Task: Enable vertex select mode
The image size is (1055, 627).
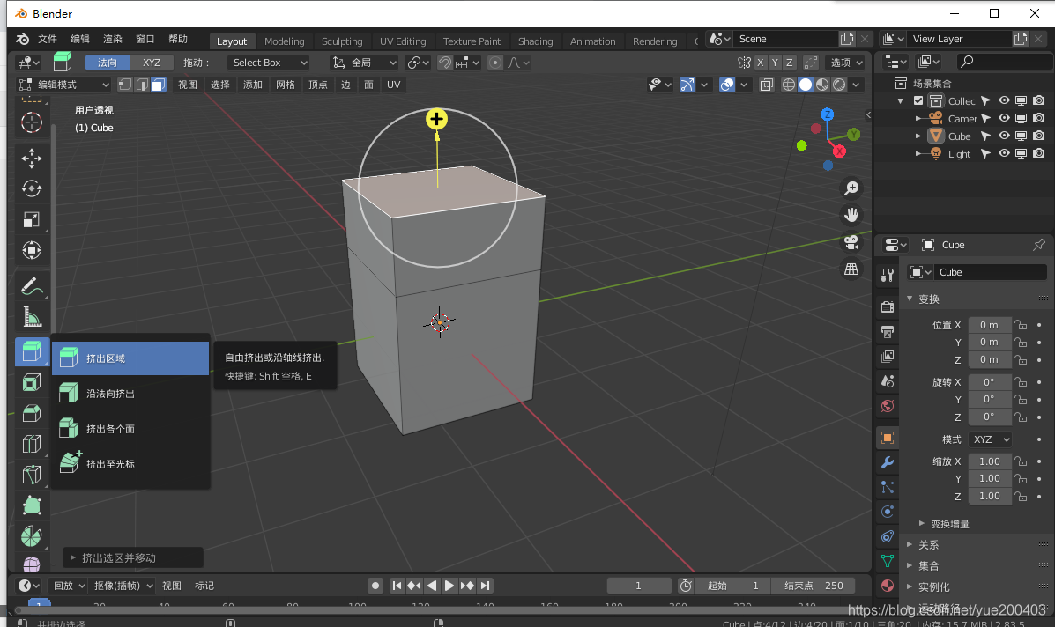Action: click(125, 85)
